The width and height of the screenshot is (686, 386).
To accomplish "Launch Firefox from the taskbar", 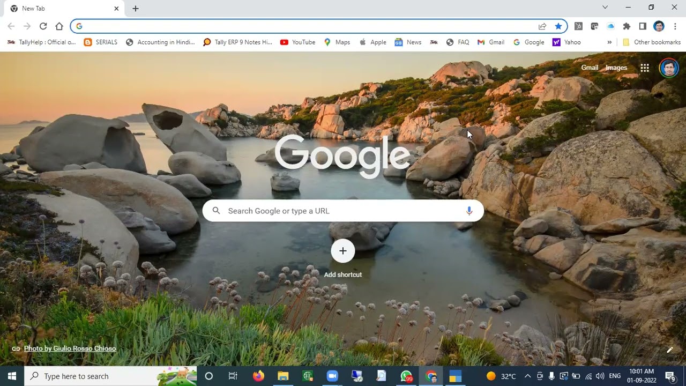I will [x=258, y=376].
